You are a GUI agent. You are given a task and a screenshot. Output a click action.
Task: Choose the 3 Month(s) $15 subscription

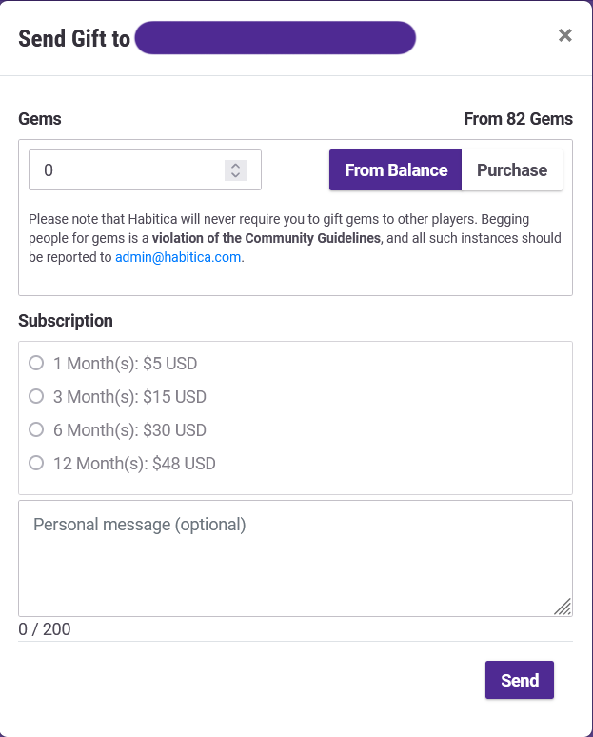click(36, 396)
